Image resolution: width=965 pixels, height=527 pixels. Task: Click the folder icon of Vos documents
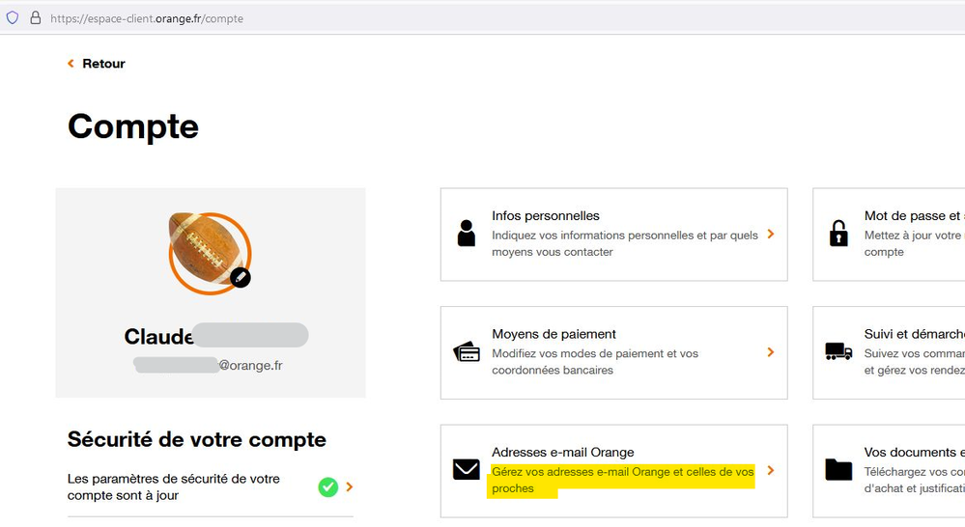[x=838, y=469]
